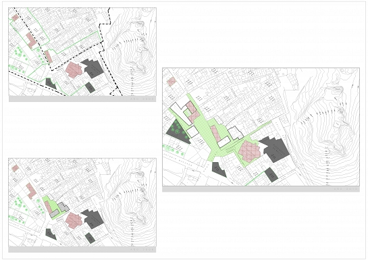The image size is (368, 260).
Task: Click the large dark gray building in 2002 plan
Action: (93, 68)
